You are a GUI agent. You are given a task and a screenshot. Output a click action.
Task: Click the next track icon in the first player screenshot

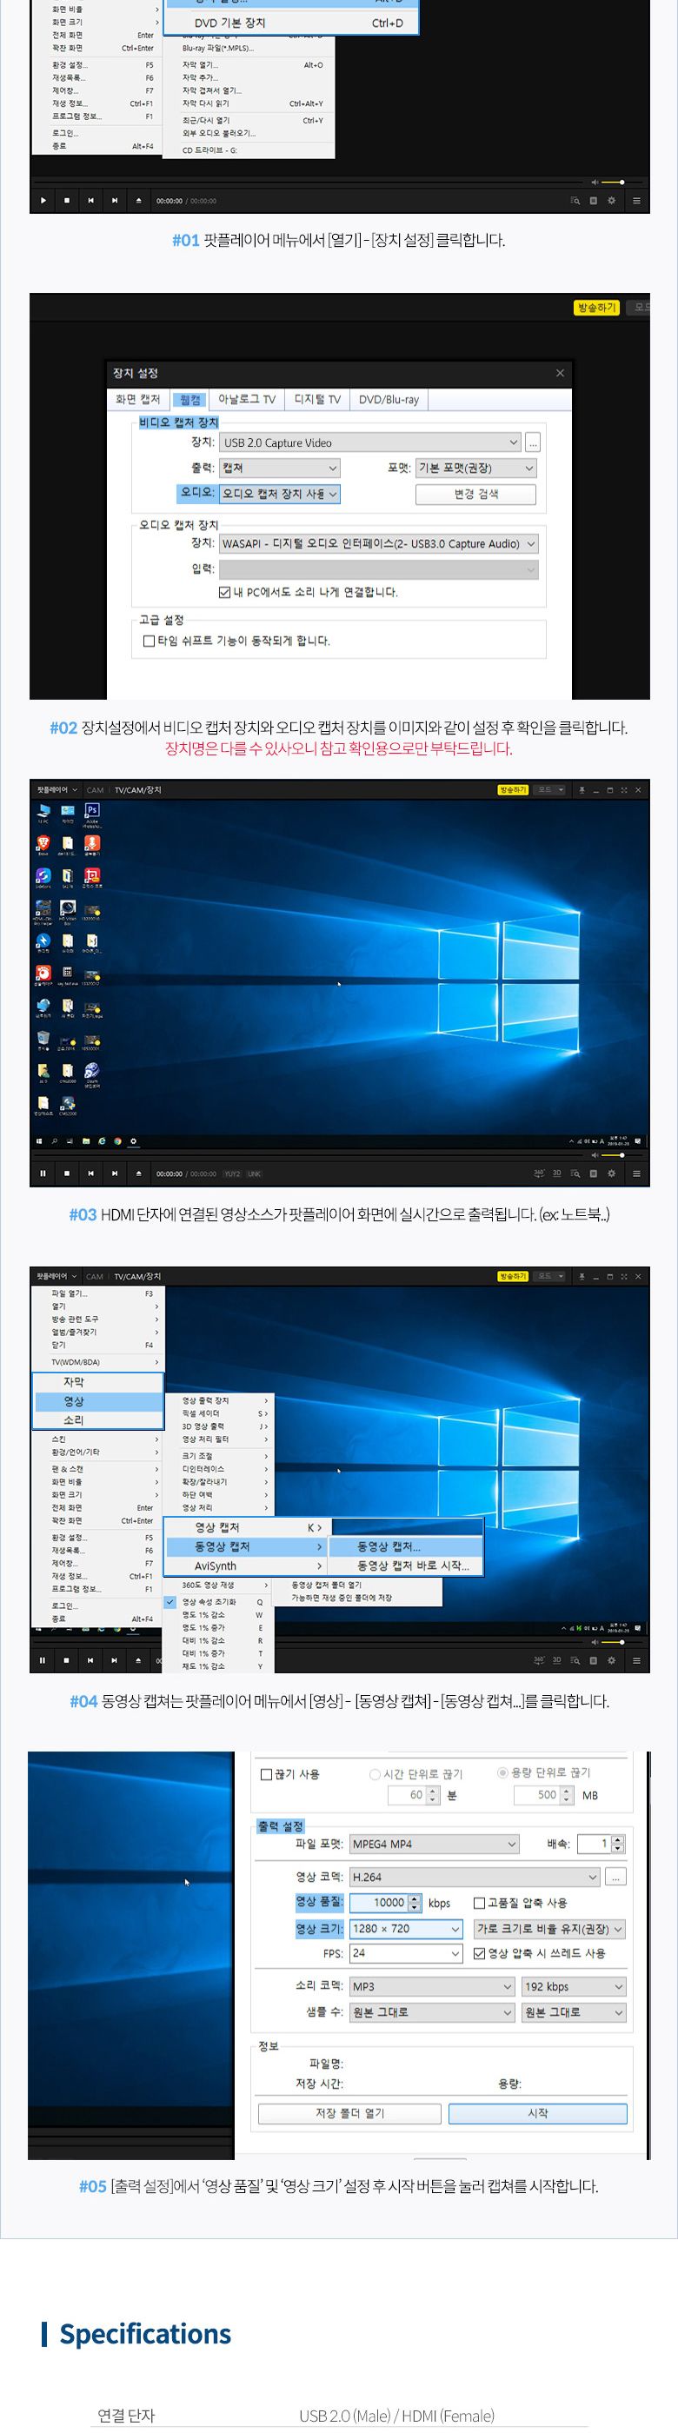coord(114,200)
